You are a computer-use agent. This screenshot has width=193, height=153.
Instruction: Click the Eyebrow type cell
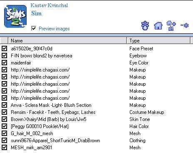138,56
